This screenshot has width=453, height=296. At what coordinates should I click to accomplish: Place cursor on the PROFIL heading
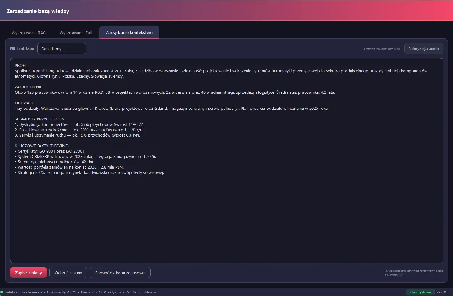(21, 65)
